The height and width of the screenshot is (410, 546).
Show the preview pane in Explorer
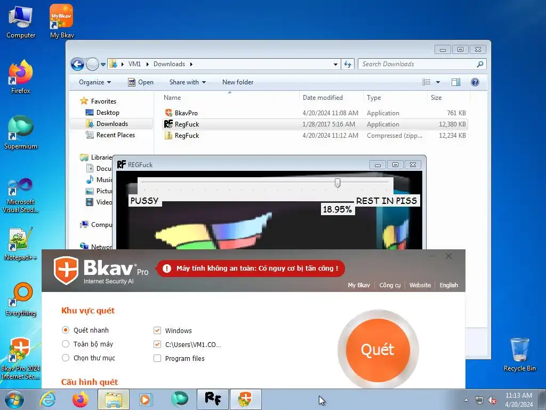coord(455,82)
